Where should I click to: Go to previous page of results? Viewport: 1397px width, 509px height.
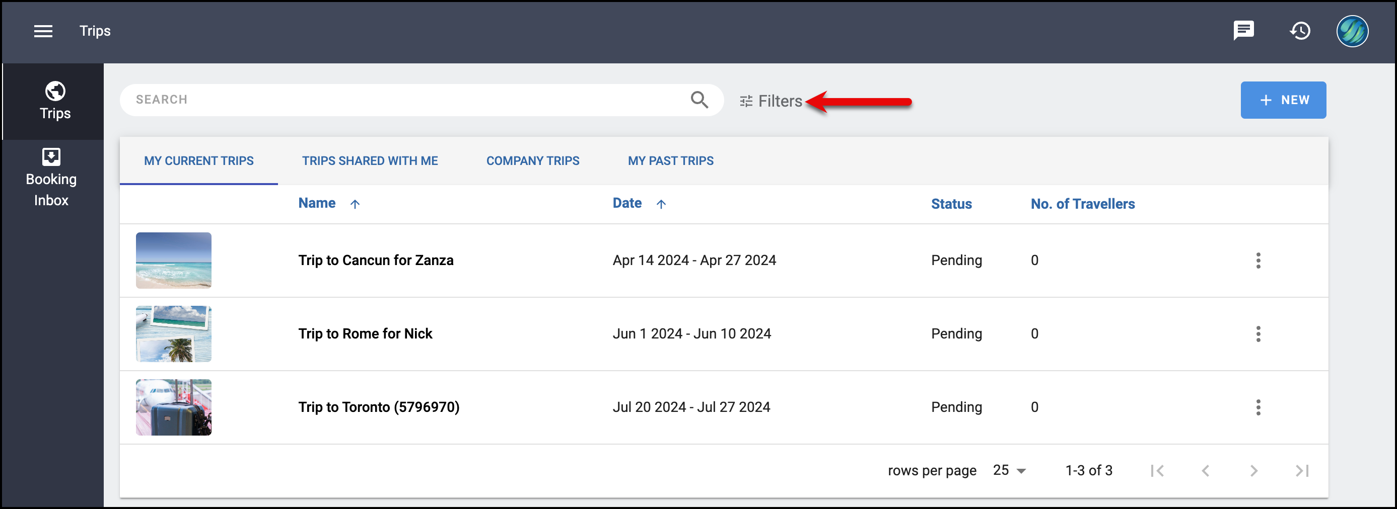click(1205, 471)
